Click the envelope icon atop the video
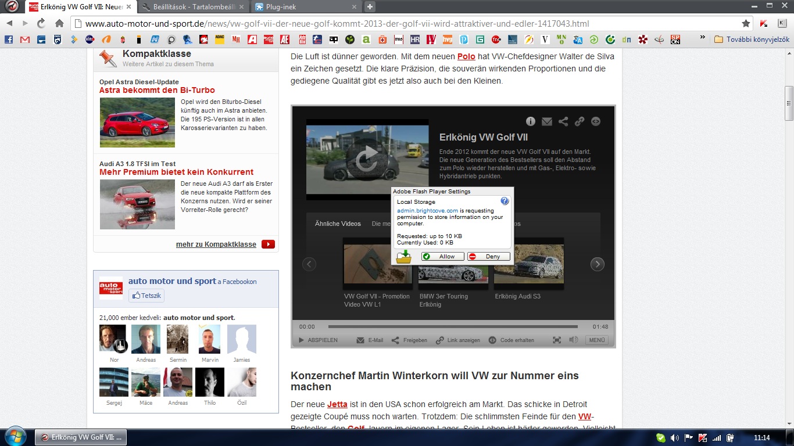This screenshot has height=446, width=794. pos(547,121)
